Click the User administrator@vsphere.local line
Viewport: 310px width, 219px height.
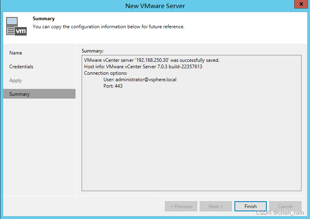click(140, 80)
